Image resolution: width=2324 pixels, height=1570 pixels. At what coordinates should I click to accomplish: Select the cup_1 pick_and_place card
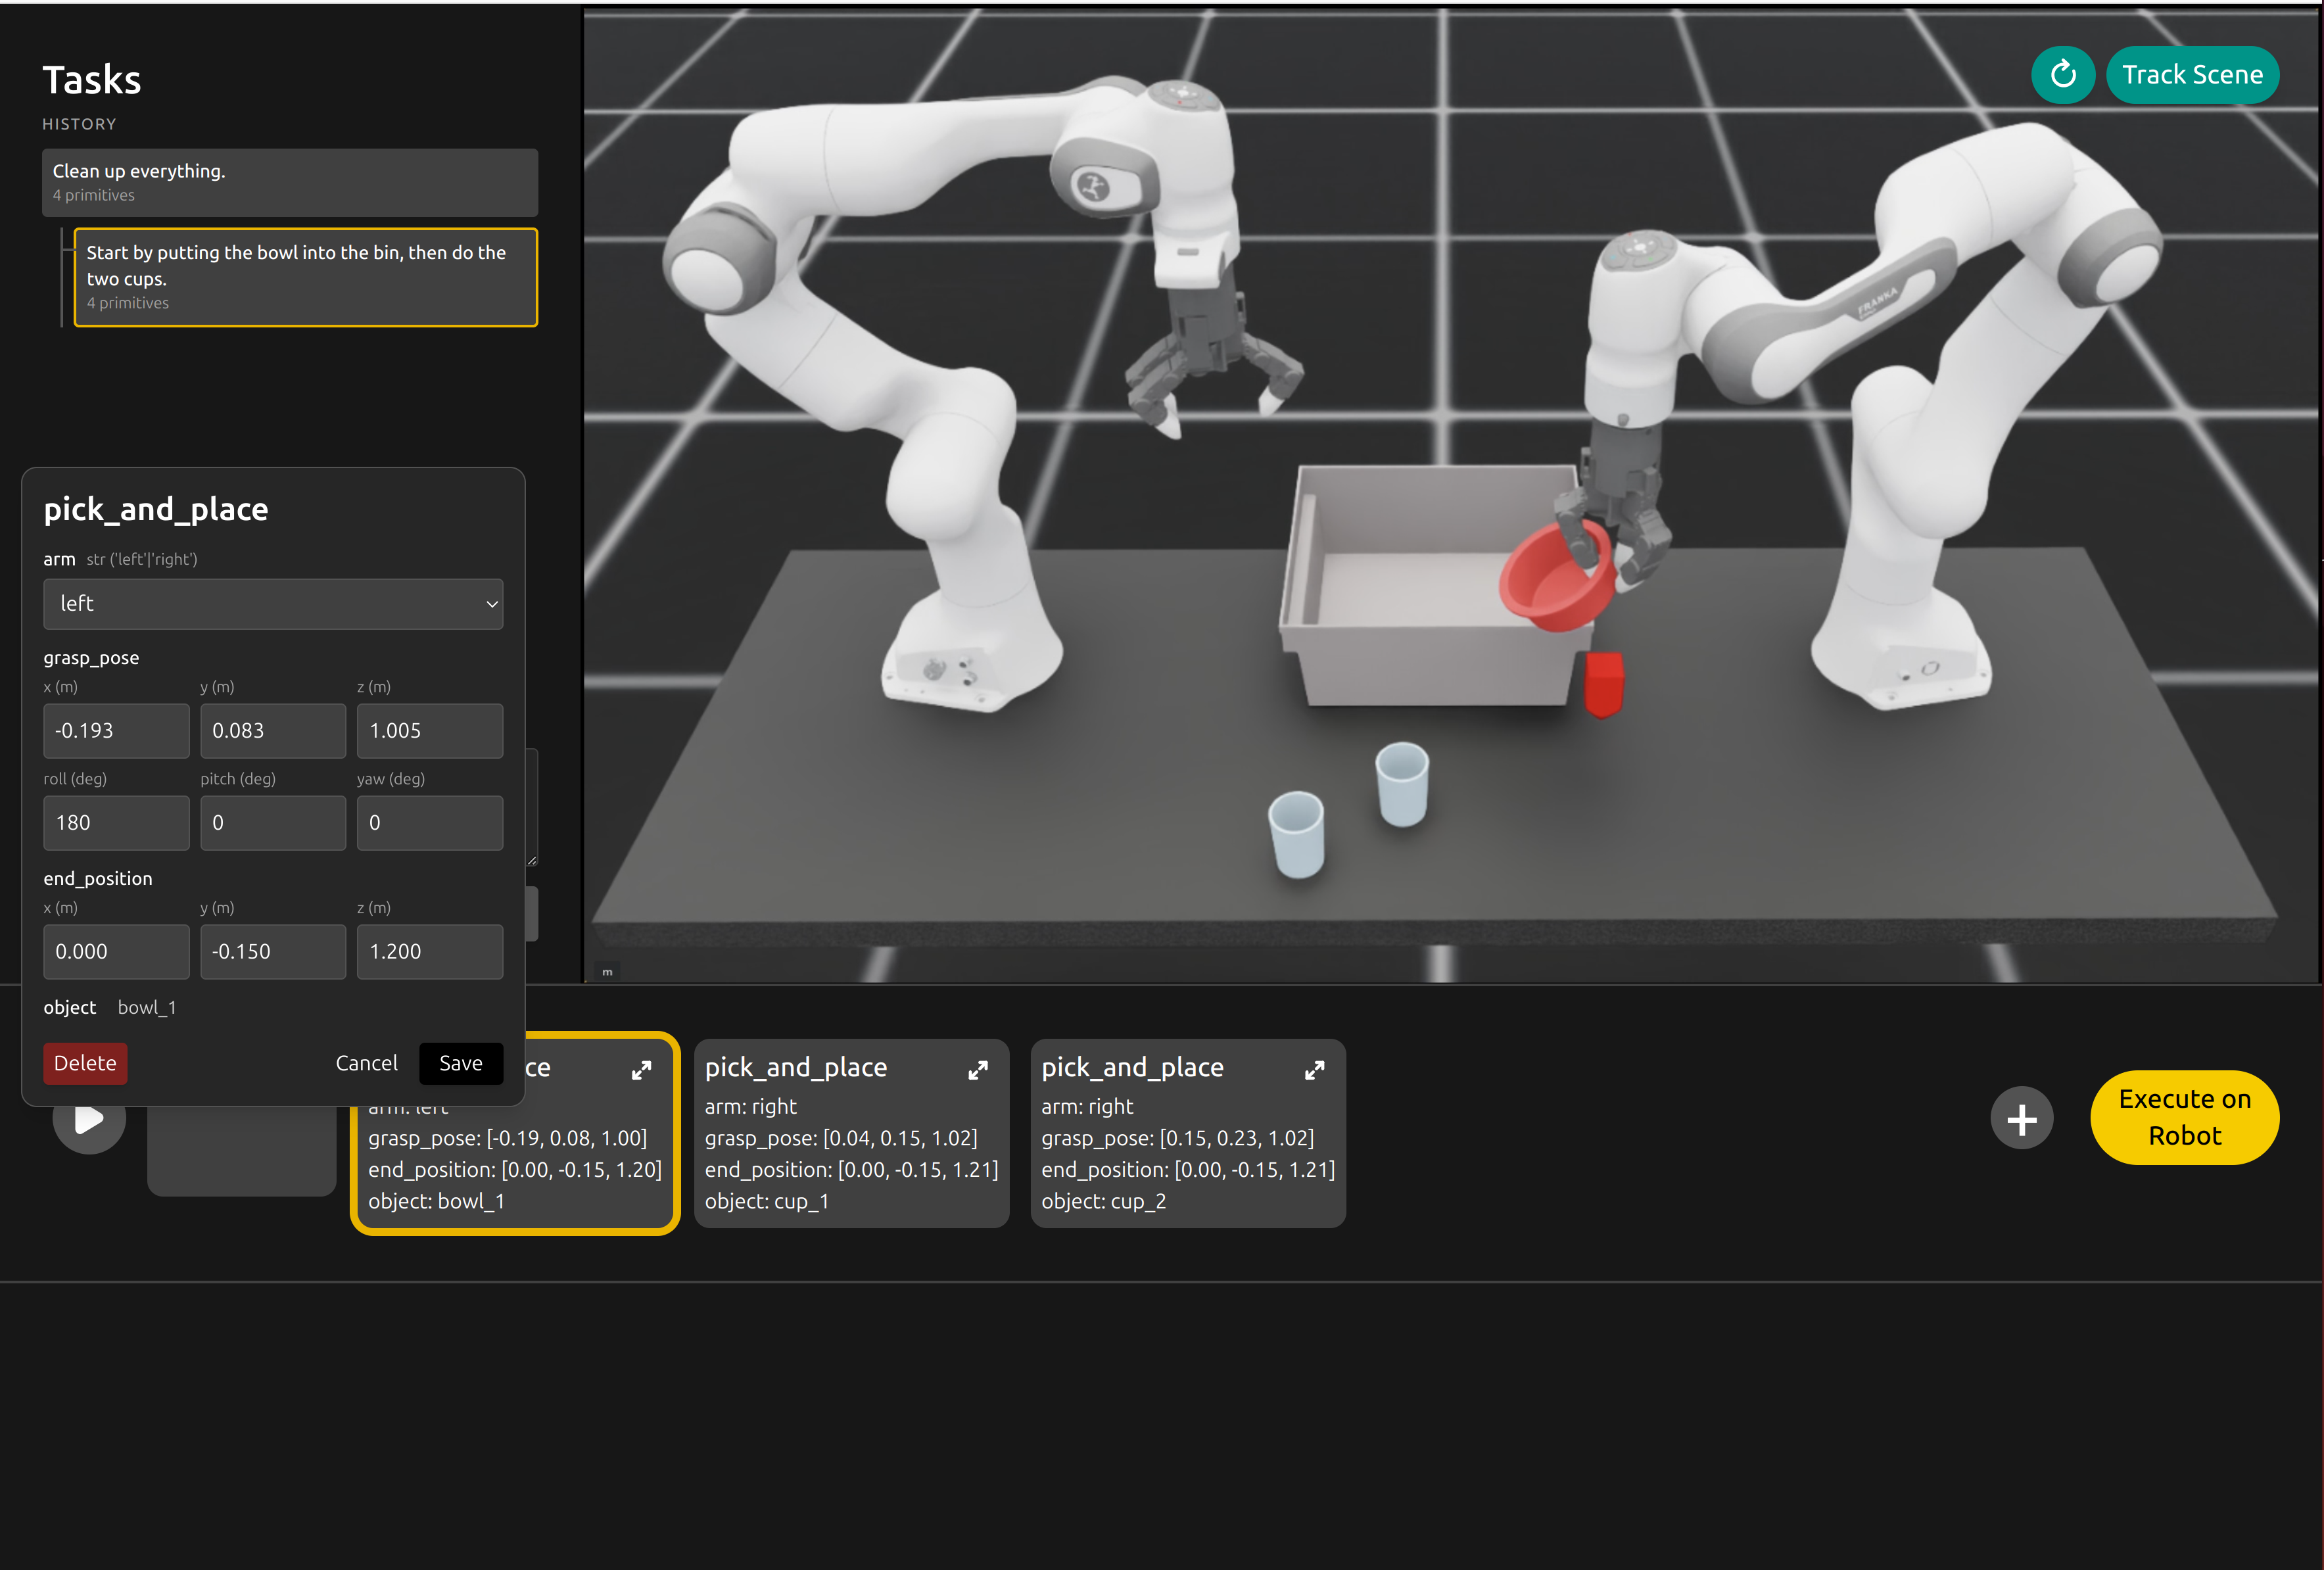[x=851, y=1133]
